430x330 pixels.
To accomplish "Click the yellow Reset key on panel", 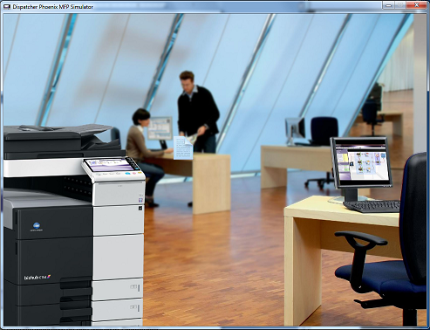I will coord(140,173).
